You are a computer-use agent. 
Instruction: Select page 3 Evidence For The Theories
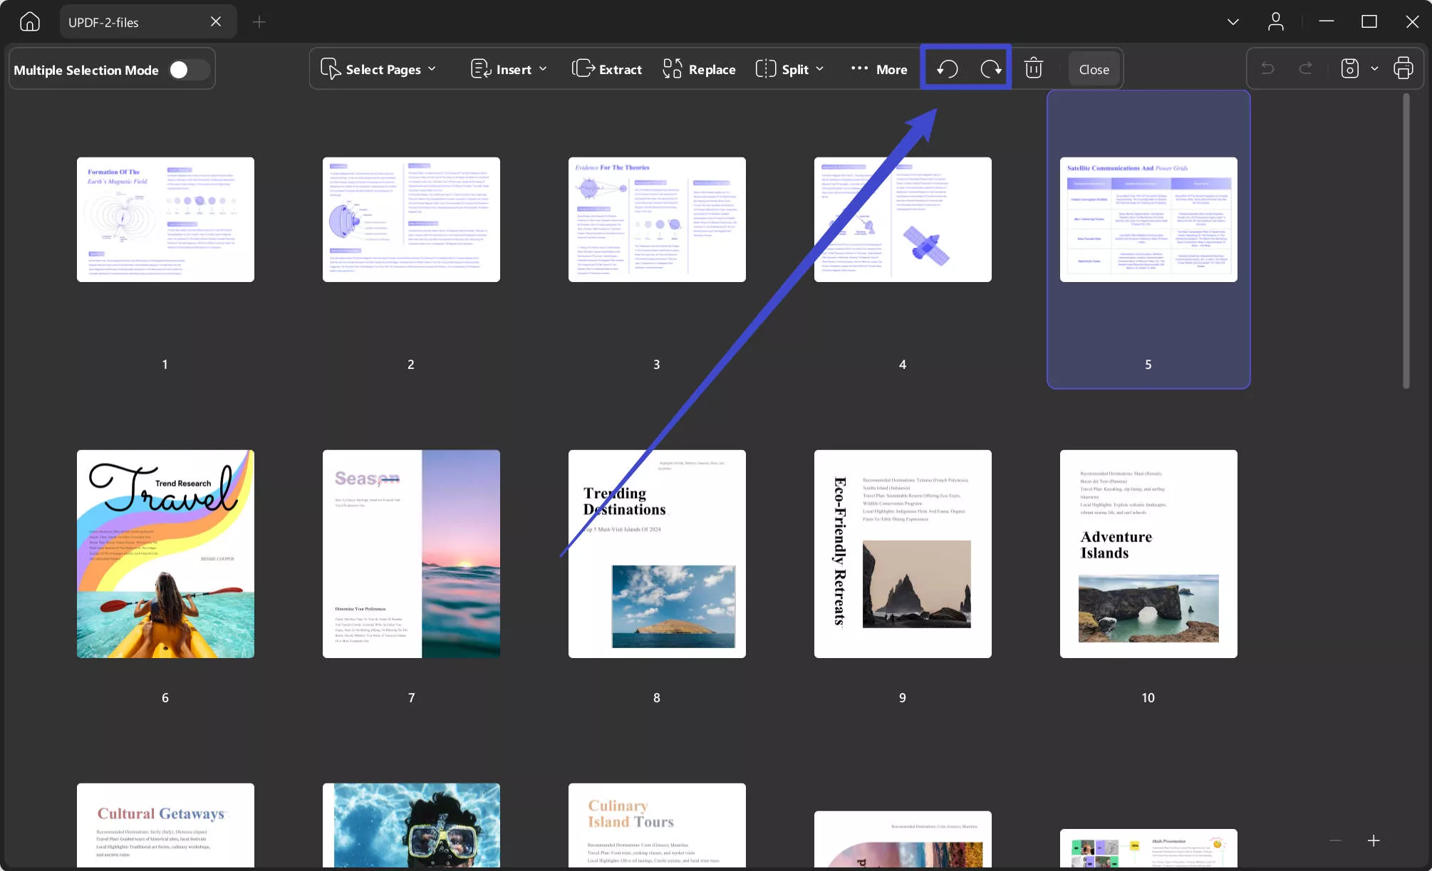point(657,219)
